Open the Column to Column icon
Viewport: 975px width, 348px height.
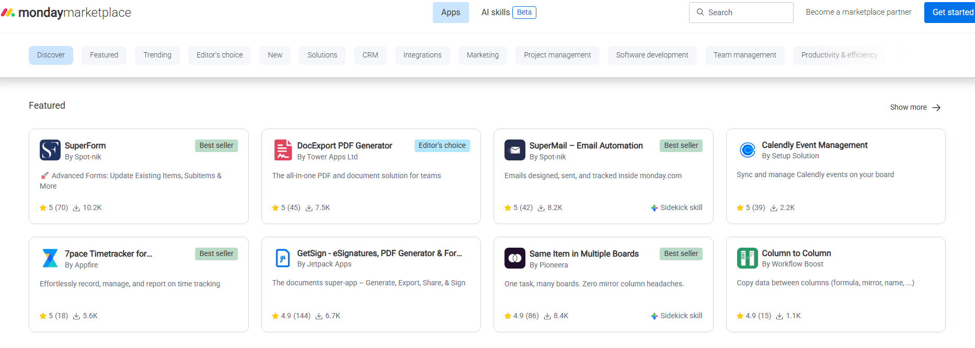tap(748, 258)
